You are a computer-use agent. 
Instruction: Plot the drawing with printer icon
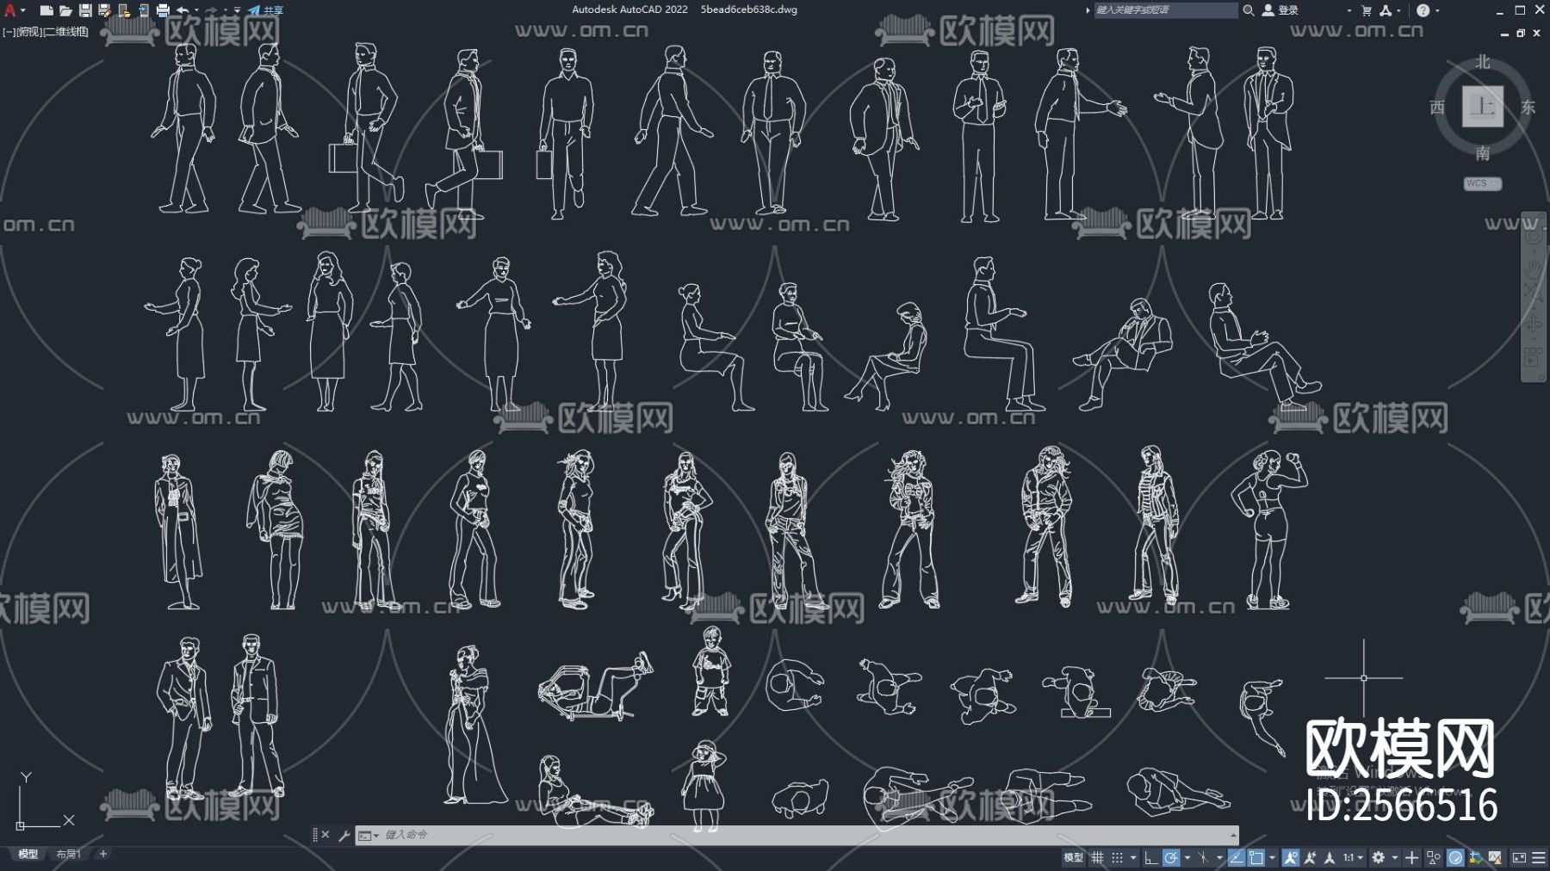point(163,10)
